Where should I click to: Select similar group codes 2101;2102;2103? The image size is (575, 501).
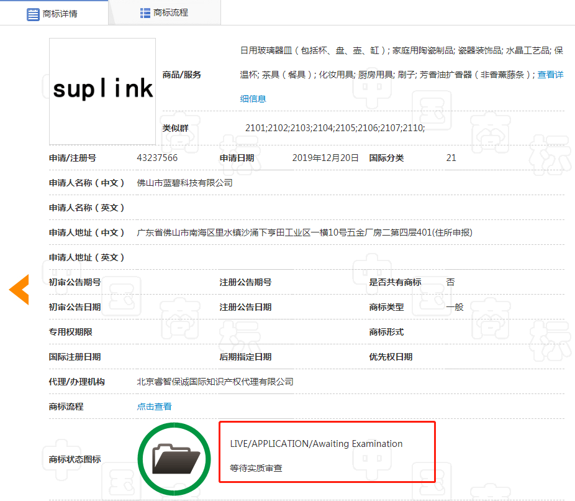point(335,127)
